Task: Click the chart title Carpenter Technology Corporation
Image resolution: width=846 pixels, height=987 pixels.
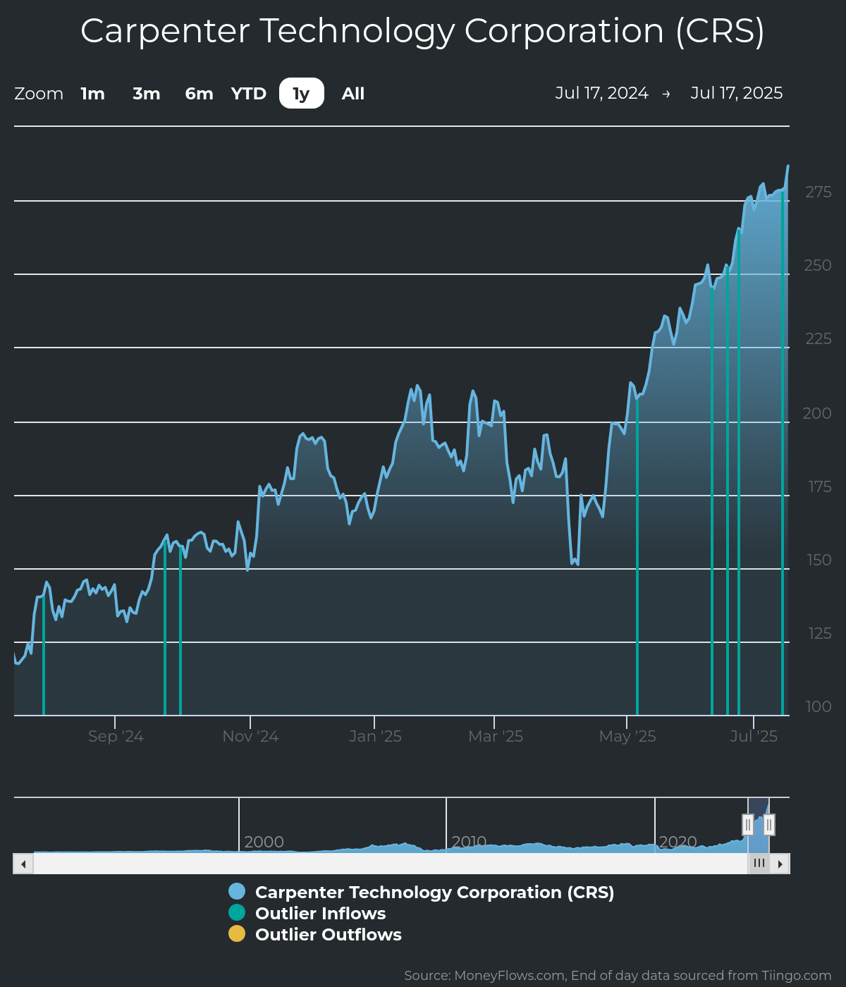Action: pyautogui.click(x=423, y=31)
